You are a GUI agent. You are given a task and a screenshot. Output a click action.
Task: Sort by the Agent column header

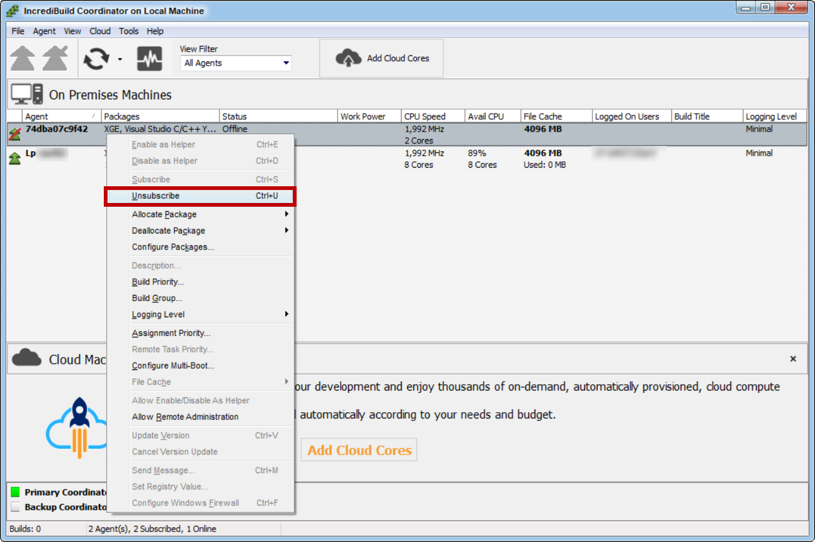click(x=62, y=116)
